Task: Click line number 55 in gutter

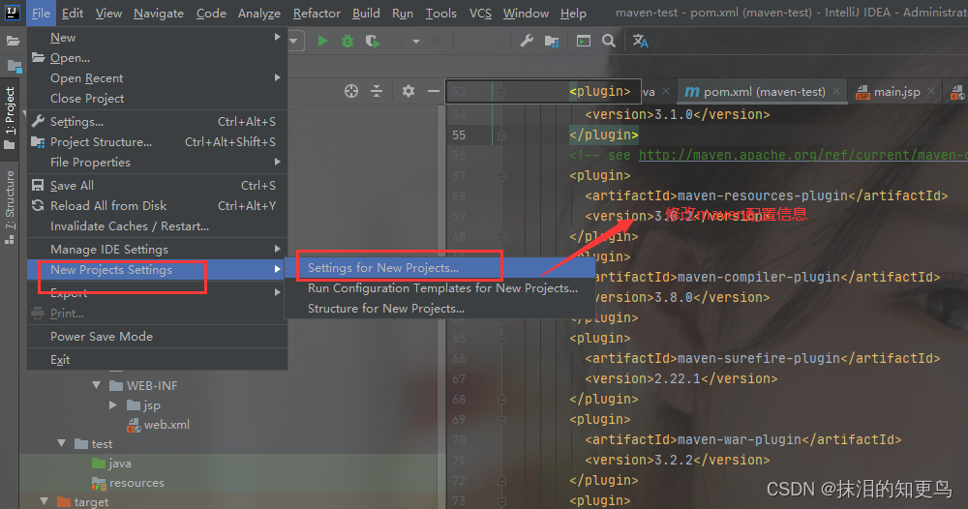Action: pos(459,135)
